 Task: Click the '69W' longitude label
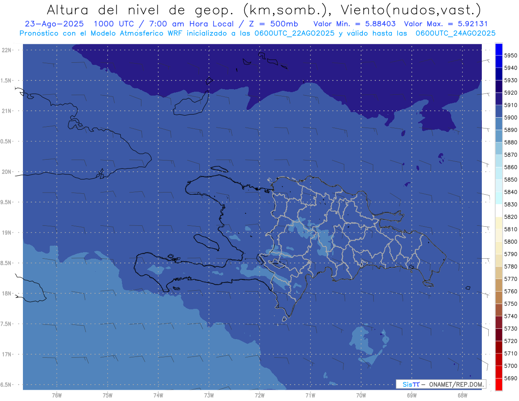(412, 395)
